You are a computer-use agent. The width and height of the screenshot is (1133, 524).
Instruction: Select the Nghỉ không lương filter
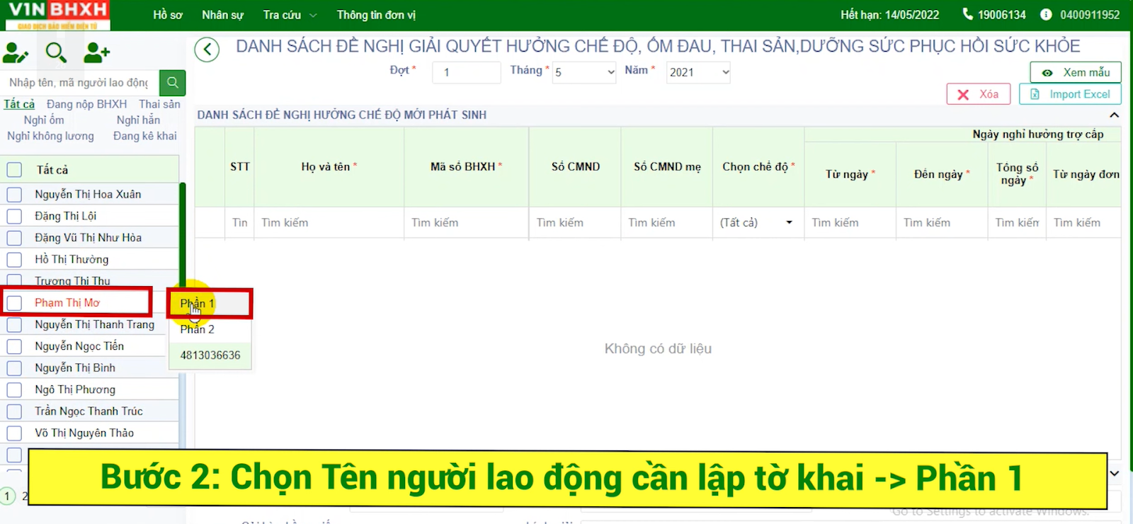point(50,136)
